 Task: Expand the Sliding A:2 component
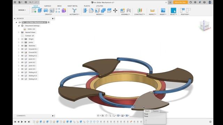18,72
